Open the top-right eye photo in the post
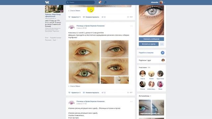The height and width of the screenshot is (119, 212). 115,49
